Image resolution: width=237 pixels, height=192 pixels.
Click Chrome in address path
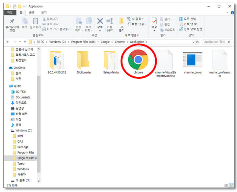(x=120, y=42)
